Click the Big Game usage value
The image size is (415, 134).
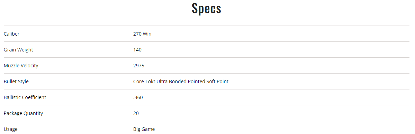click(x=144, y=129)
